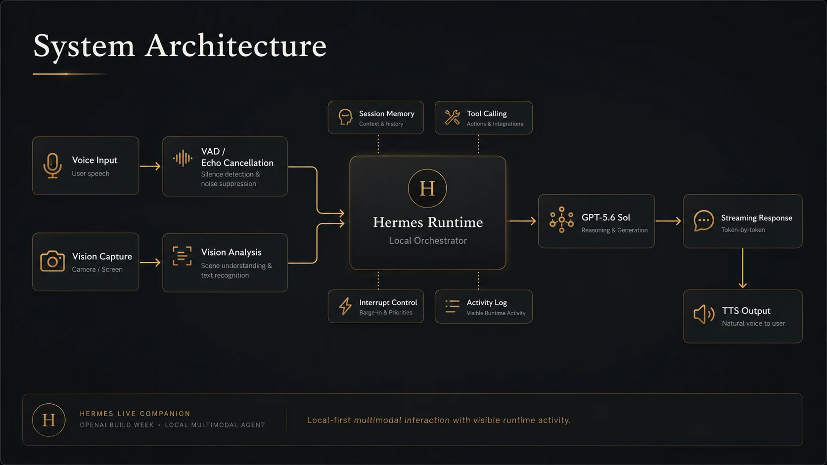Click the 'Context & history' caption

(381, 124)
